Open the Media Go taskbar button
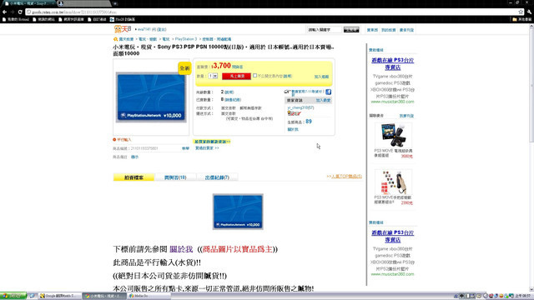The height and width of the screenshot is (300, 534). point(149,296)
